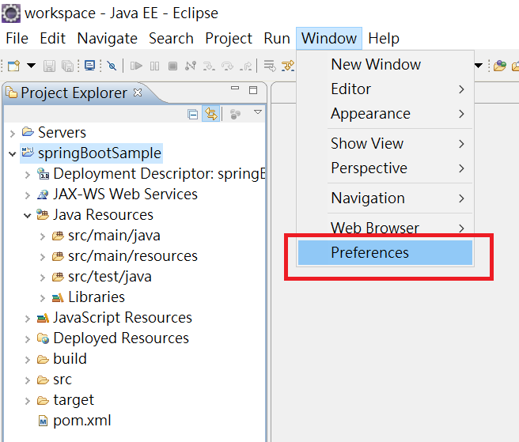This screenshot has height=442, width=519.
Task: Click the Terminate debug icon
Action: [x=172, y=66]
